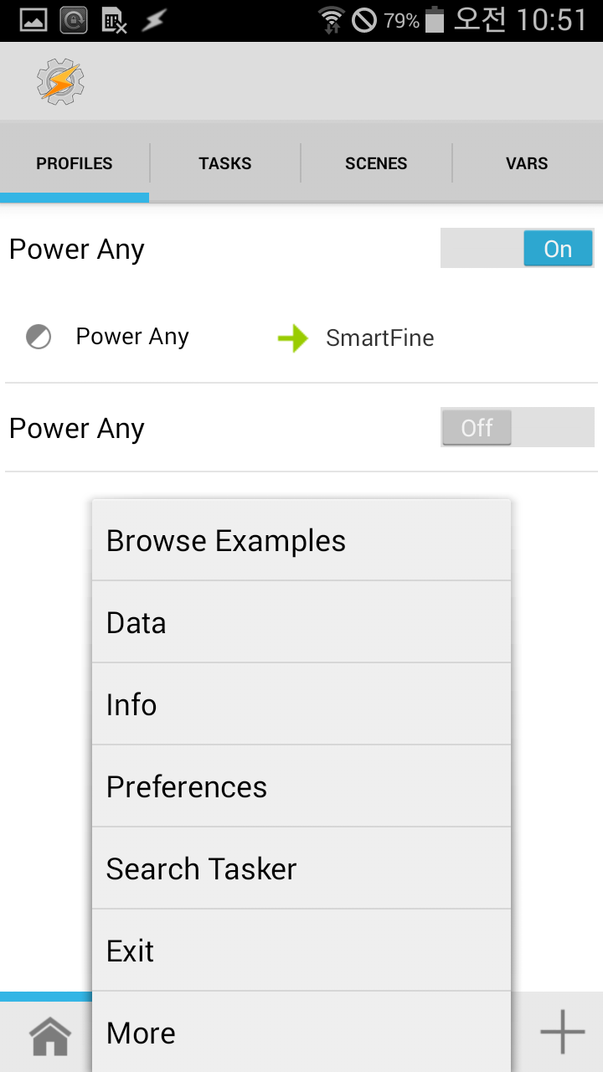Image resolution: width=603 pixels, height=1072 pixels.
Task: Tap the picture icon in status bar
Action: pos(33,20)
